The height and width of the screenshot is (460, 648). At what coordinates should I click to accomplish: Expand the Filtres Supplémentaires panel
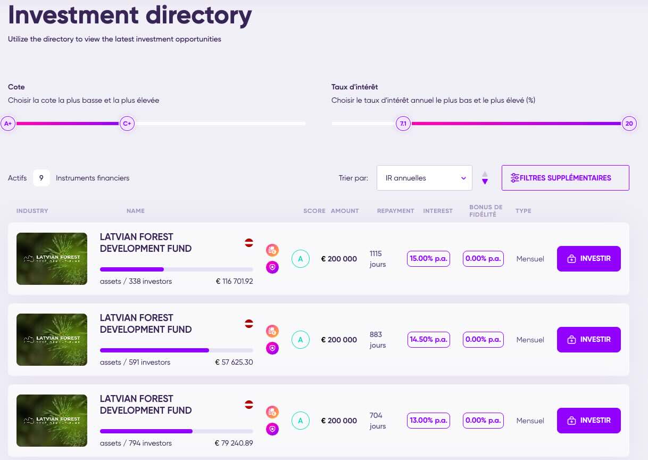pos(565,178)
